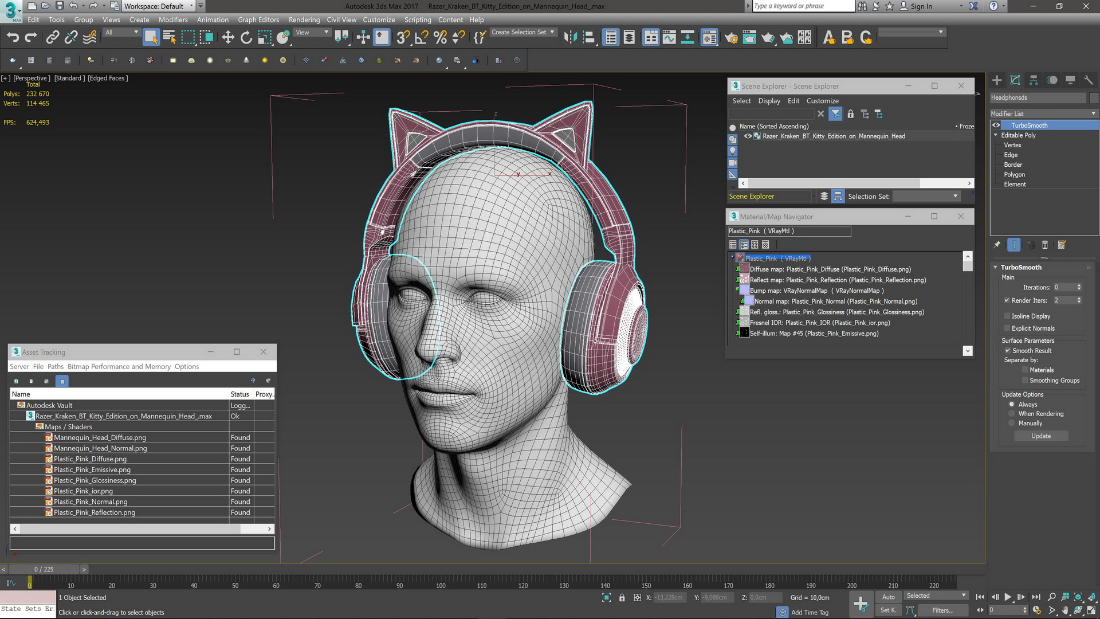Select the Always update option
This screenshot has height=619, width=1100.
point(1012,405)
